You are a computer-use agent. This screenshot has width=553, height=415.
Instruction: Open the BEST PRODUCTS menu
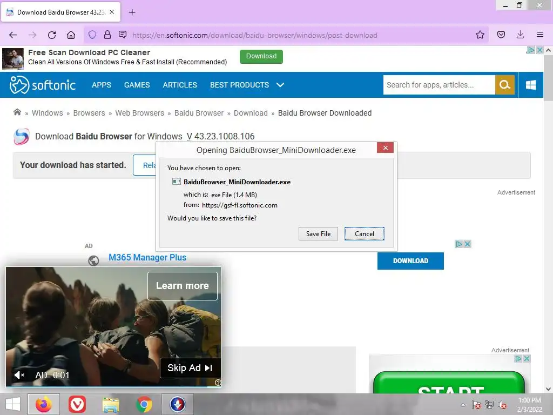pyautogui.click(x=239, y=85)
